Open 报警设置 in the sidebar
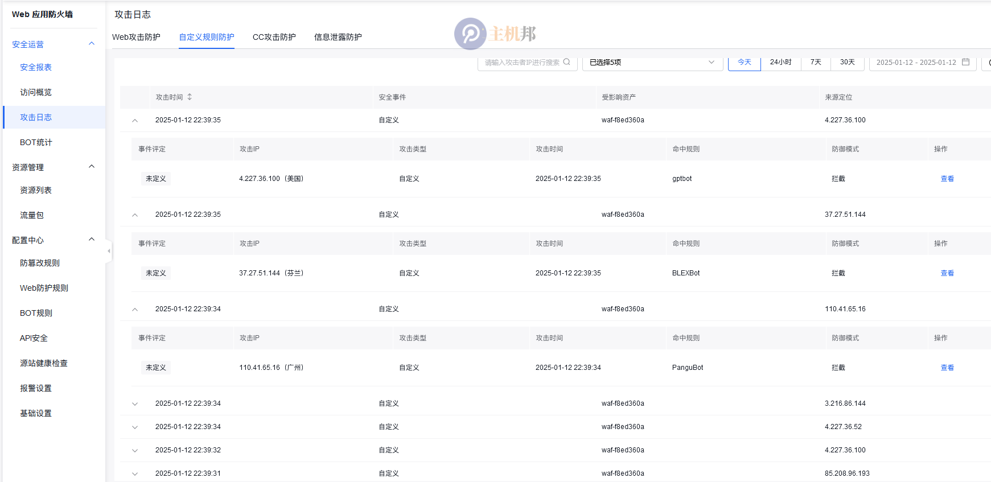 pos(36,388)
